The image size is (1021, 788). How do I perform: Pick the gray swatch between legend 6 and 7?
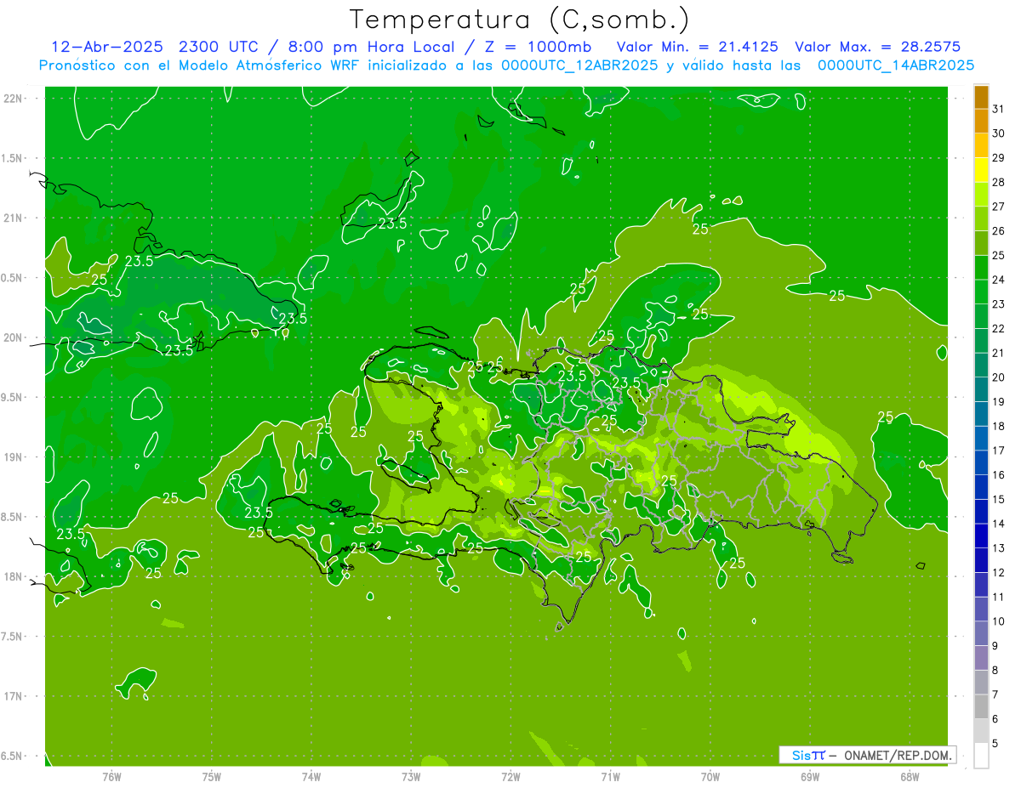[981, 706]
